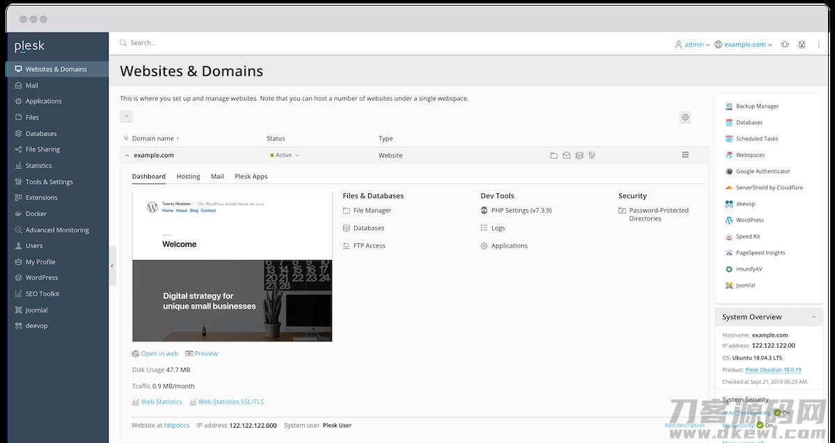The width and height of the screenshot is (835, 443).
Task: Go to Websites & Domains in sidebar
Action: point(58,69)
